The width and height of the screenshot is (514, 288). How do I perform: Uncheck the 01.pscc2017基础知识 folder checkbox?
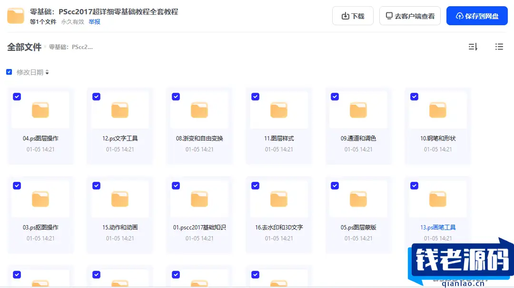(x=176, y=186)
